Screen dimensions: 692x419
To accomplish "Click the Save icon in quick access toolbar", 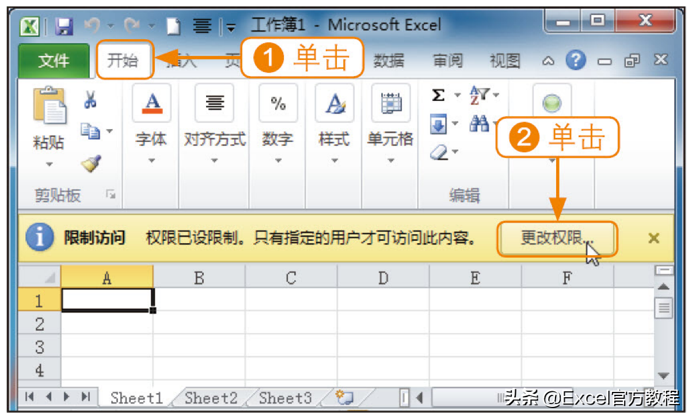I will point(63,25).
